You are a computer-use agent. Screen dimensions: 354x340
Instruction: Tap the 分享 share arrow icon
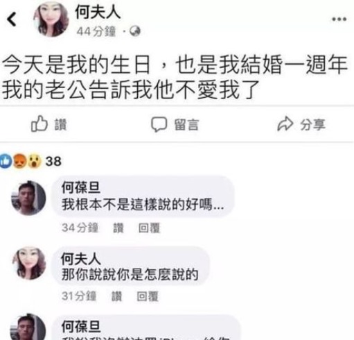pyautogui.click(x=285, y=124)
